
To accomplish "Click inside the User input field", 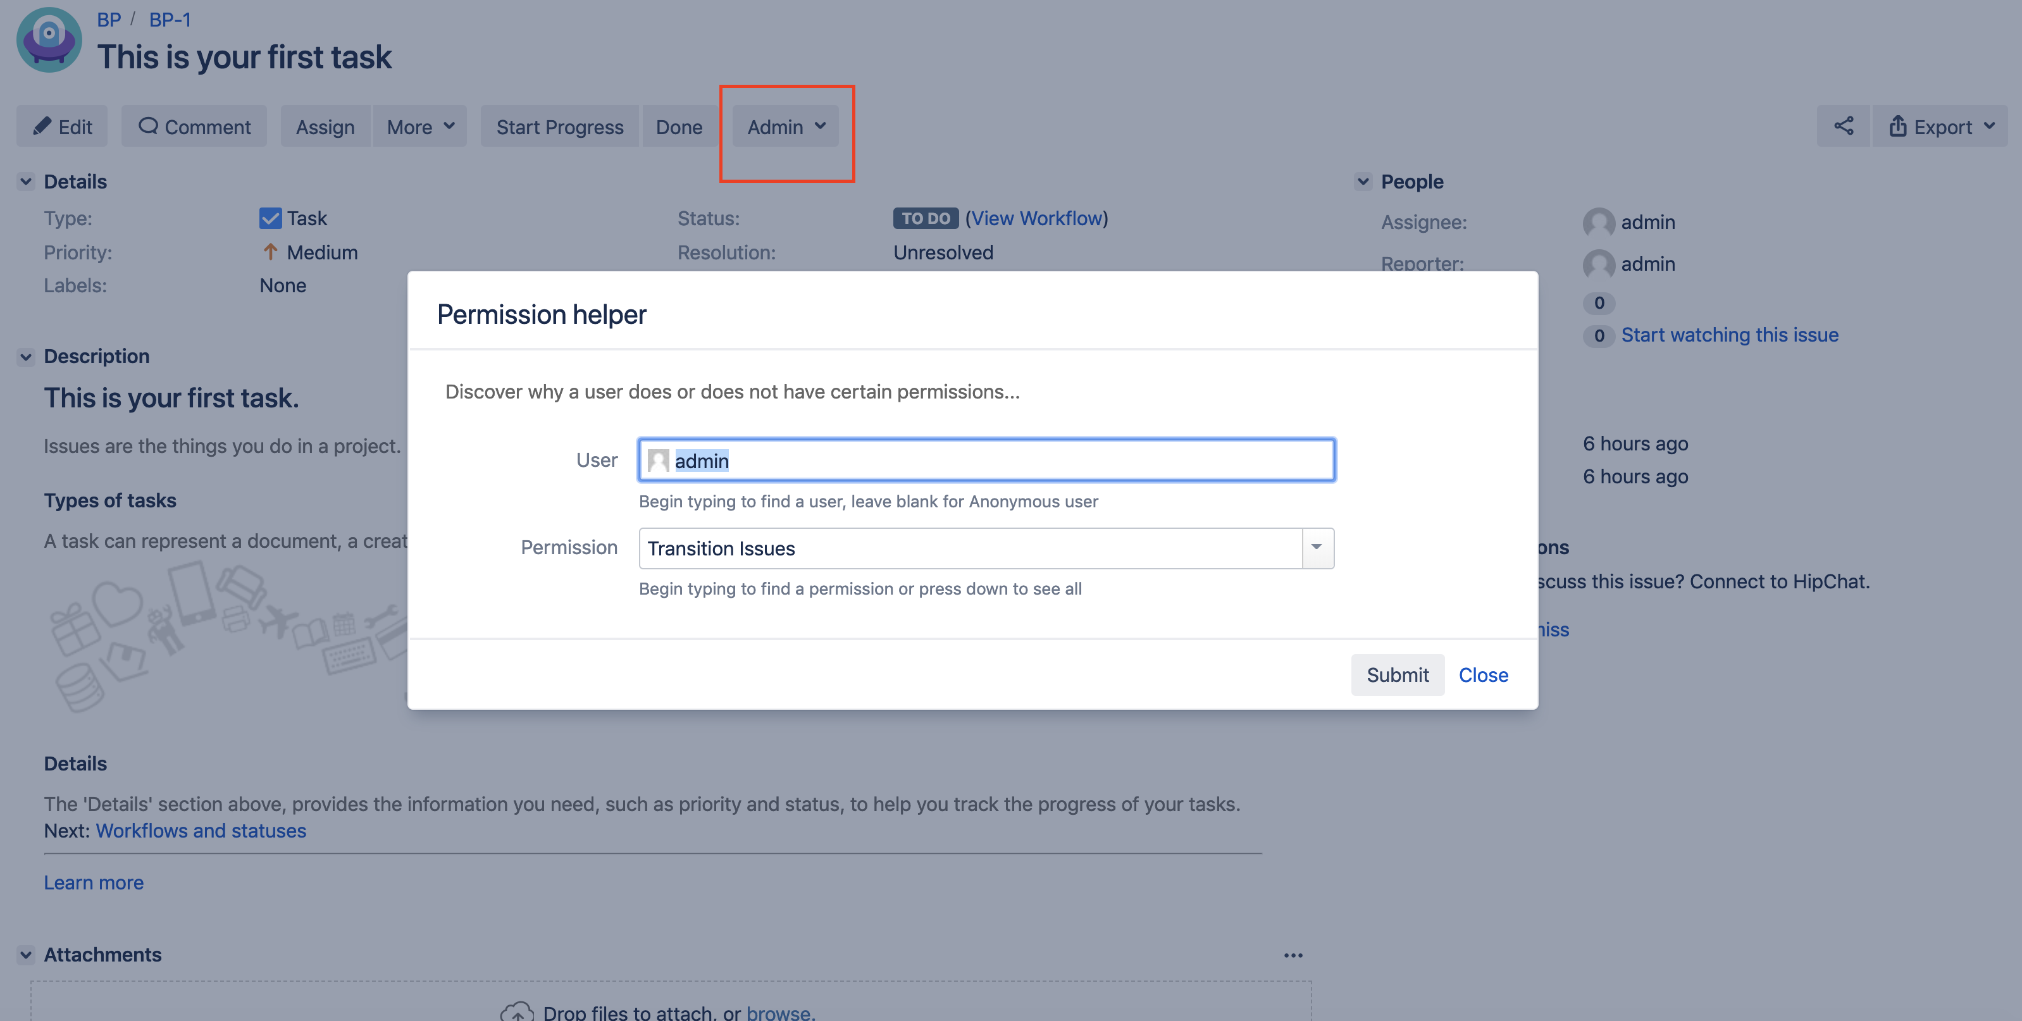I will click(x=985, y=460).
